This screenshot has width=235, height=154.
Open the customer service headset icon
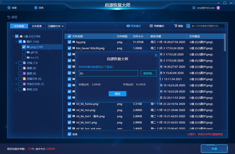coord(9,7)
